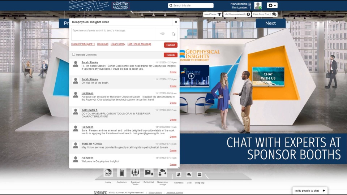The image size is (347, 195).
Task: Enable Translate Comments checkbox
Action: (x=73, y=54)
